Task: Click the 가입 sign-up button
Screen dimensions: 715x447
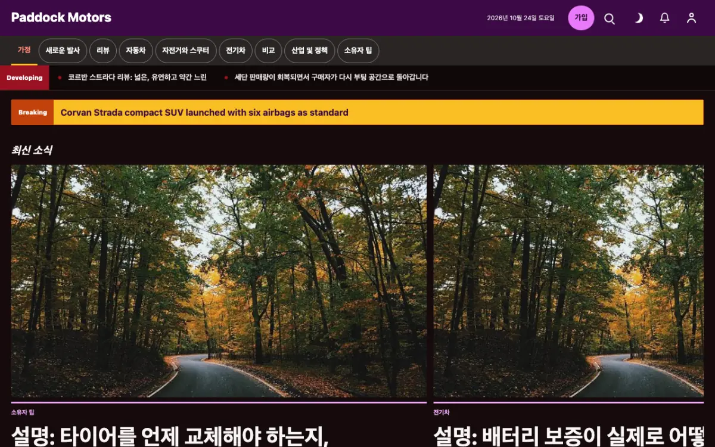Action: (581, 18)
